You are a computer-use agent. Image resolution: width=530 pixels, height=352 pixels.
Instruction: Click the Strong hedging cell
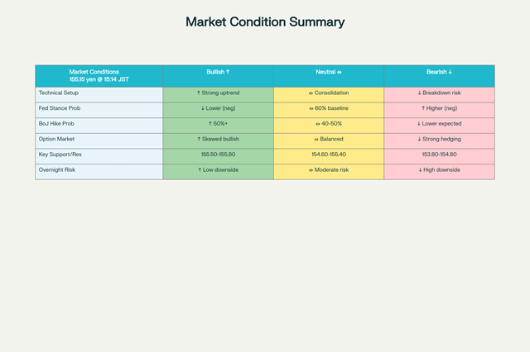click(439, 140)
